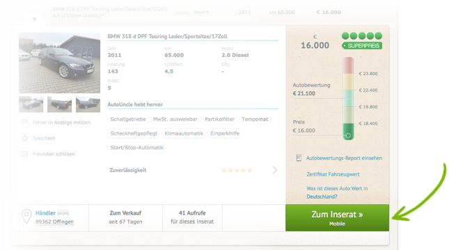The image size is (449, 250).
Task: Click the document icon for Autobewertungs-Report
Action: click(299, 158)
